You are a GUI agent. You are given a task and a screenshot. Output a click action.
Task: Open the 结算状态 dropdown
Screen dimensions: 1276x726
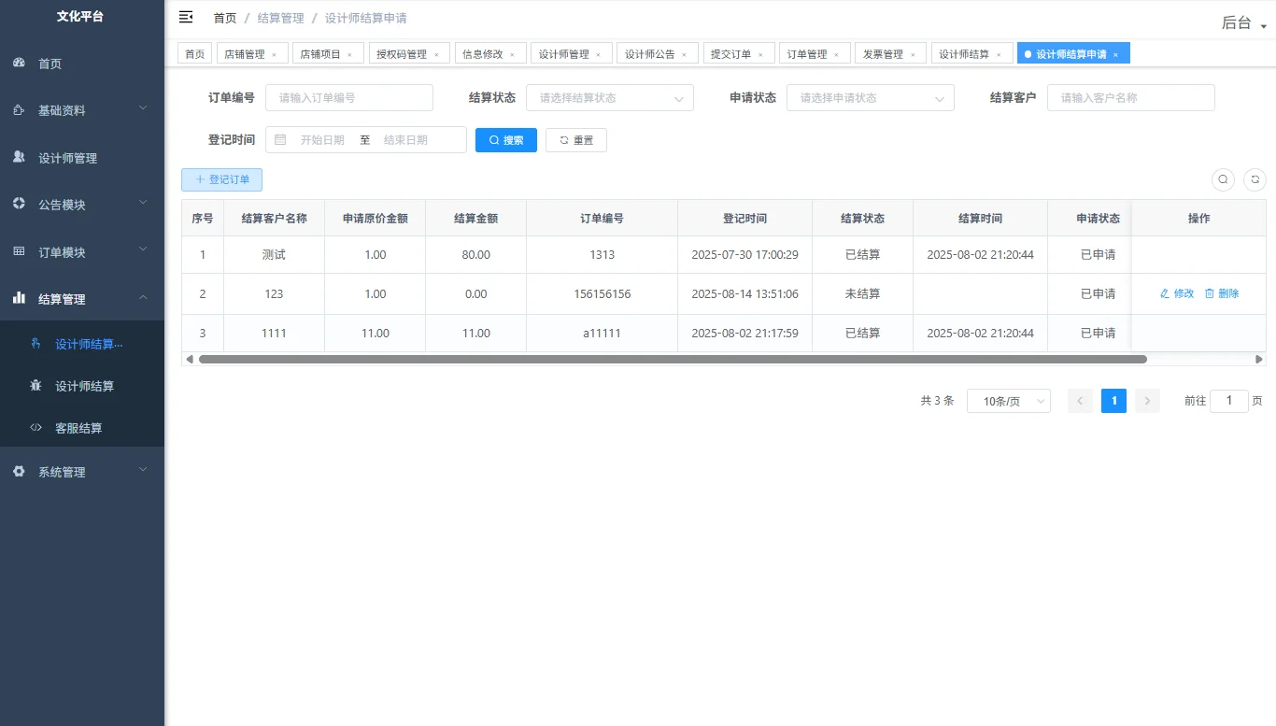tap(609, 97)
